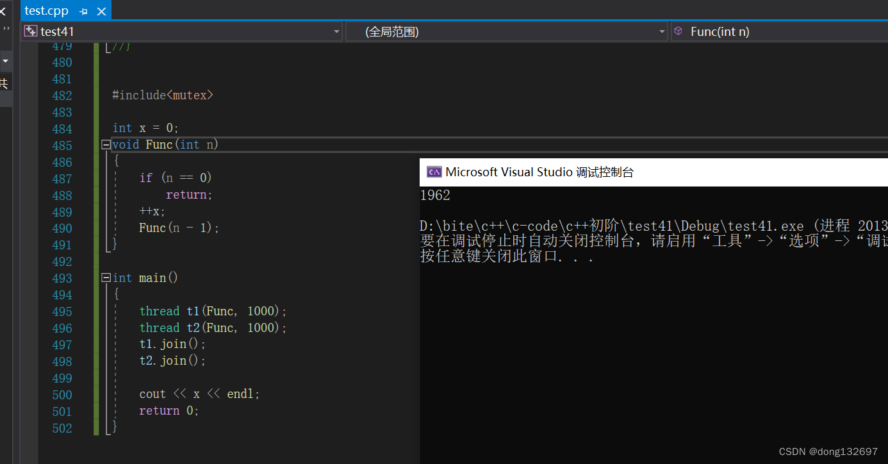Click the test41 project icon in navigation bar
This screenshot has height=464, width=888.
[30, 31]
